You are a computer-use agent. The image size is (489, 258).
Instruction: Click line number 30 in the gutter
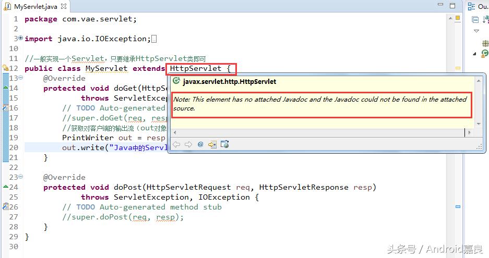point(14,247)
